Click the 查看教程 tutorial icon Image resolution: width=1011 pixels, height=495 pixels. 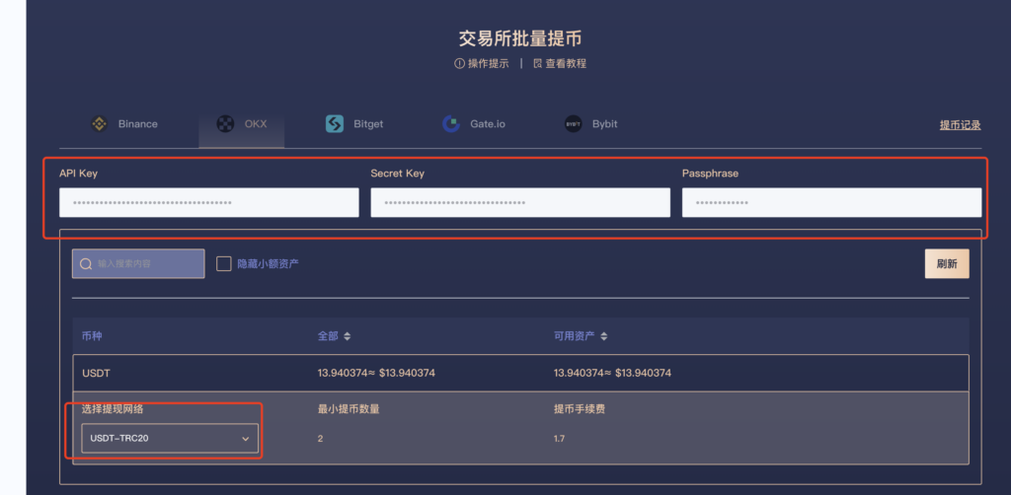tap(538, 64)
